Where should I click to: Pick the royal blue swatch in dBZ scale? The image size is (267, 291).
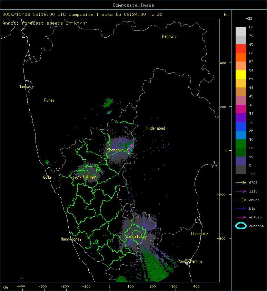241,126
